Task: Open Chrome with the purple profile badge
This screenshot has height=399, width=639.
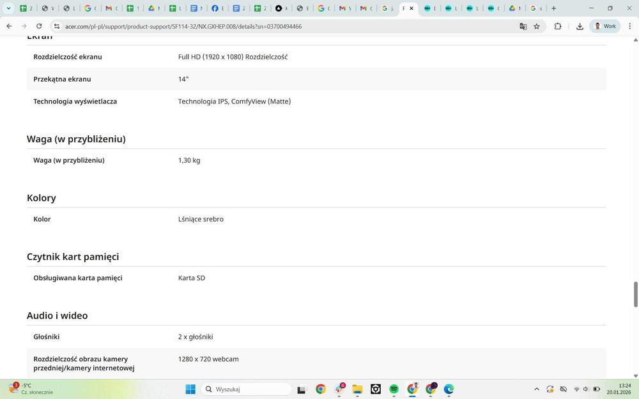Action: (x=431, y=389)
